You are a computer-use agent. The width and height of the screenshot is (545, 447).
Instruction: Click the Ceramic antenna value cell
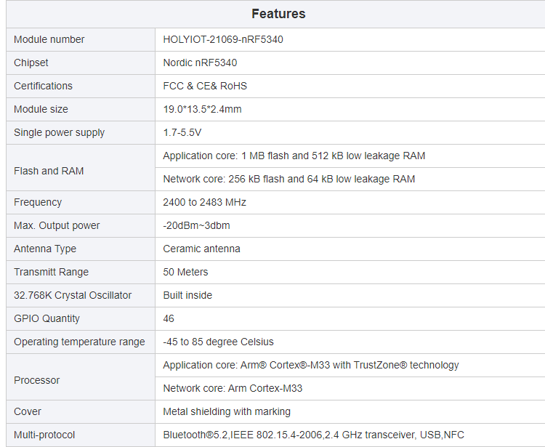coord(201,249)
